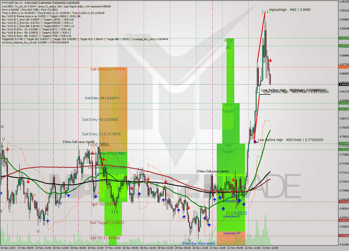Click the red 0.66622 price axis tag
The image size is (349, 251).
click(x=344, y=220)
